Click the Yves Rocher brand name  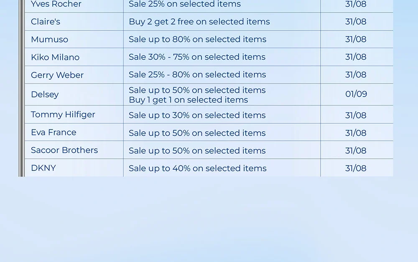pos(56,4)
